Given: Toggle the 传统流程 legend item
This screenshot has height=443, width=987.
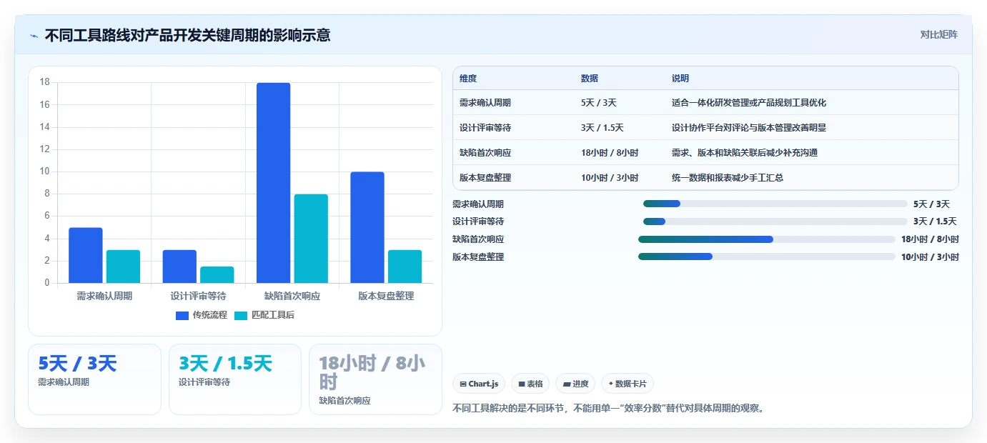Looking at the screenshot, I should pyautogui.click(x=201, y=315).
